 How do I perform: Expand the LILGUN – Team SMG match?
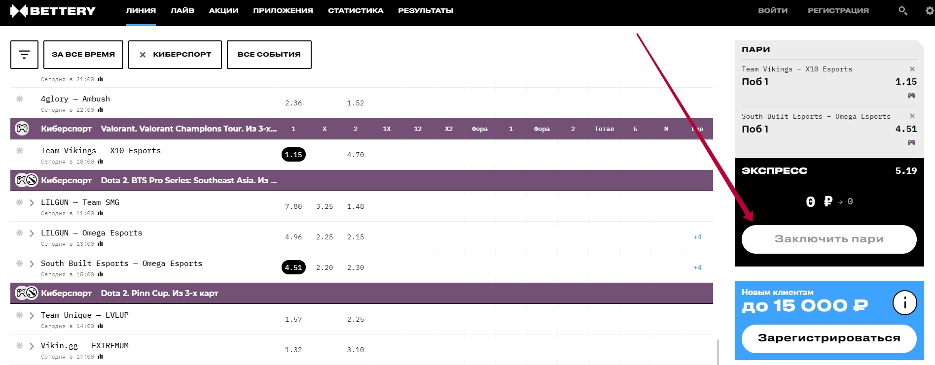click(x=32, y=203)
